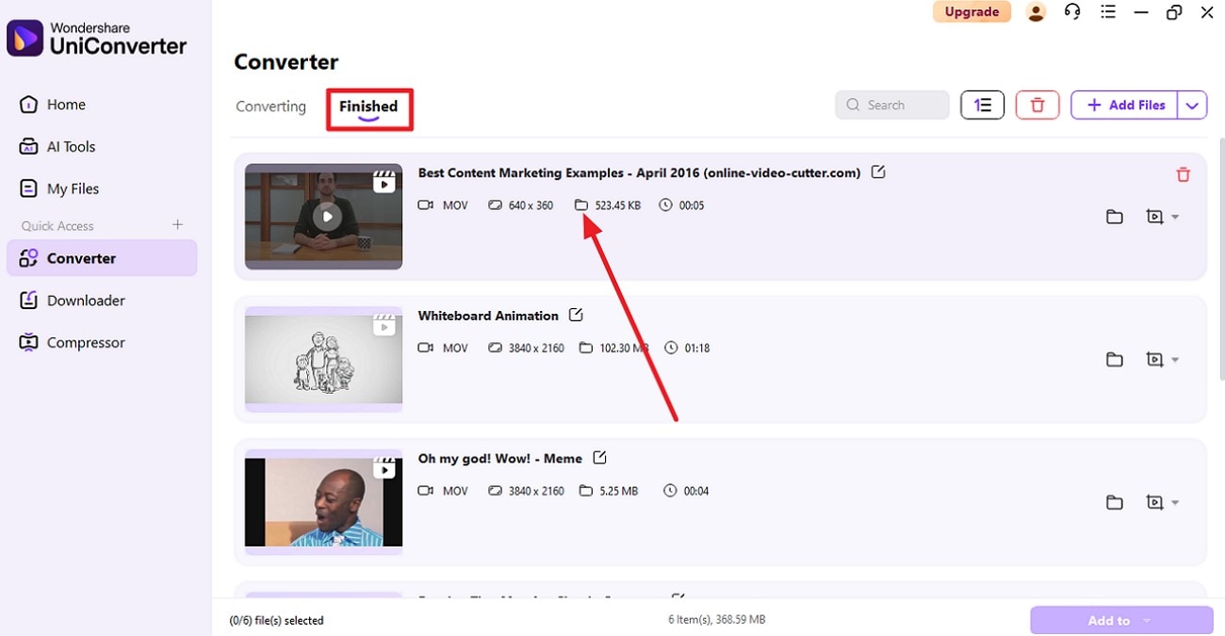Click inside the Search field
Viewport: 1225px width, 636px height.
[x=890, y=105]
